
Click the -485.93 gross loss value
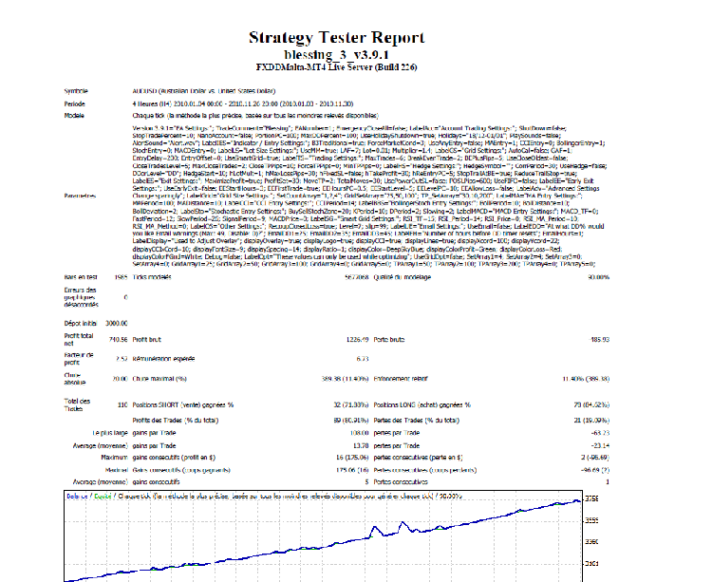coord(599,340)
